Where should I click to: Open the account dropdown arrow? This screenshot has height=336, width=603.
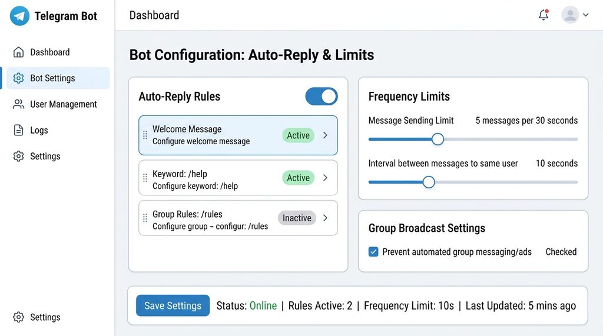tap(586, 15)
